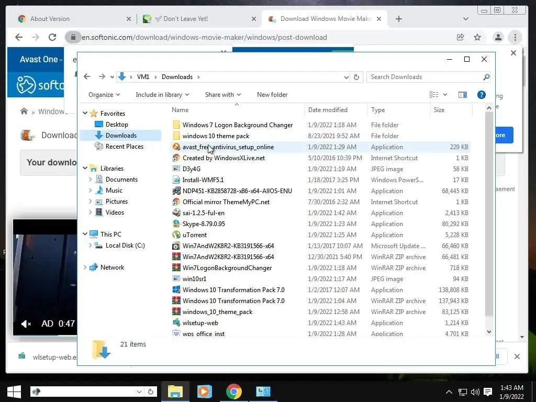Expand the Network node
Image resolution: width=536 pixels, height=402 pixels.
click(x=85, y=267)
